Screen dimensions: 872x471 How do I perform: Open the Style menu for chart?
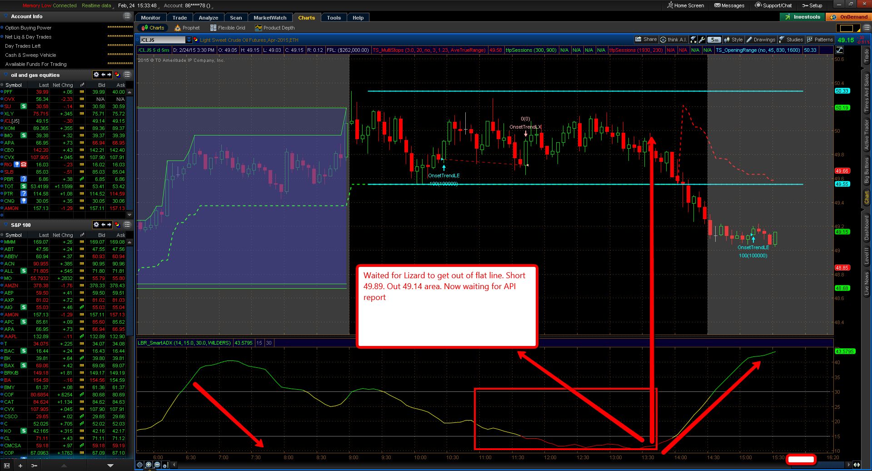(733, 40)
